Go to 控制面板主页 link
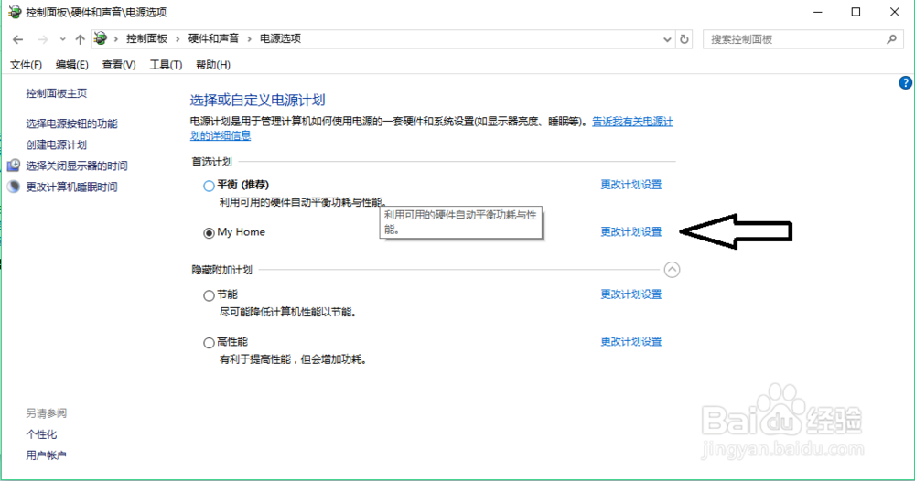The width and height of the screenshot is (915, 481). pyautogui.click(x=57, y=93)
